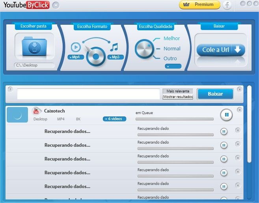This screenshot has height=203, width=259.
Task: Open the Outro quality dropdown
Action: (x=173, y=66)
